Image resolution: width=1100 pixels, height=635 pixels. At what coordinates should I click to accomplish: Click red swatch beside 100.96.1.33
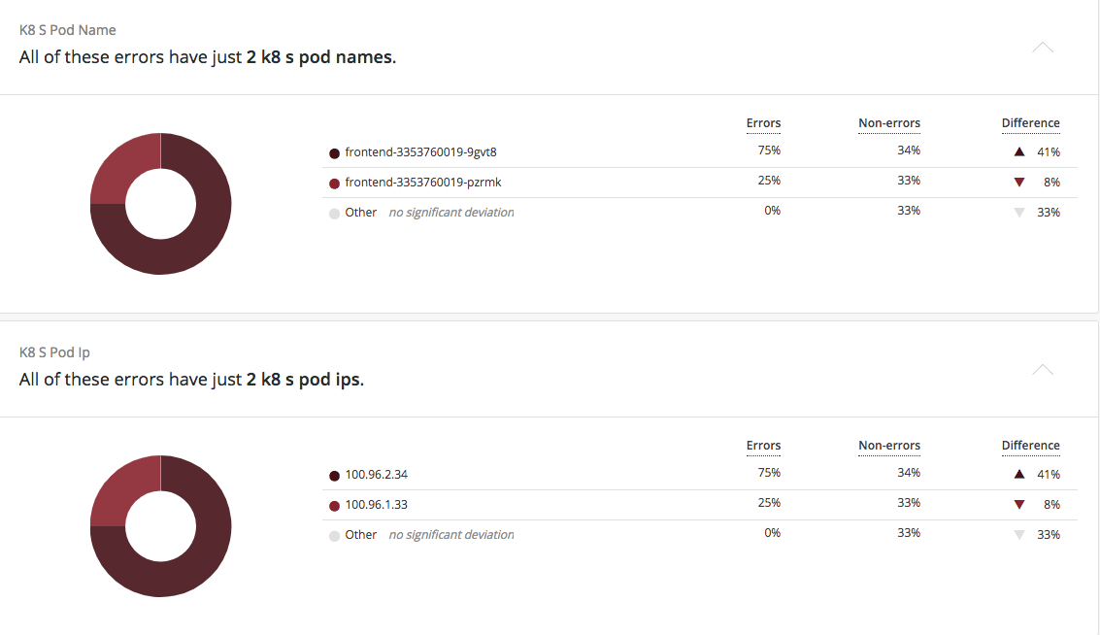click(335, 505)
